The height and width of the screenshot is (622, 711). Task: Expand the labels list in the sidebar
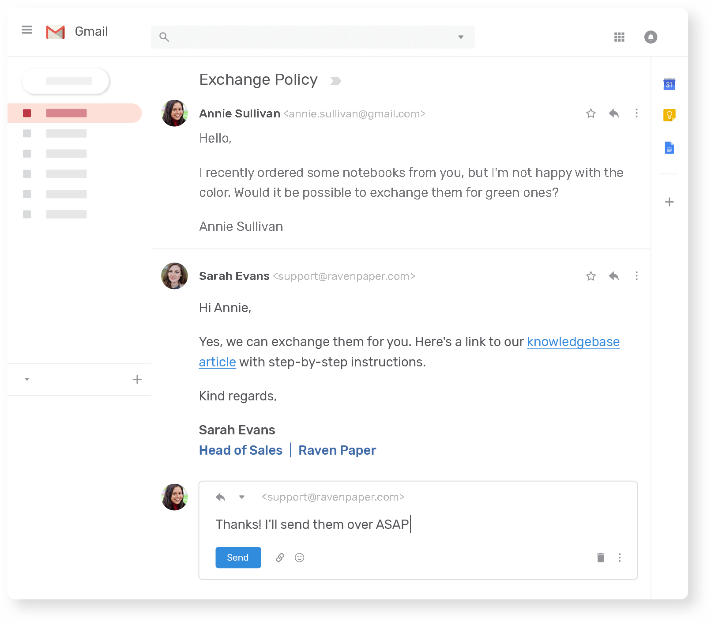[x=27, y=379]
